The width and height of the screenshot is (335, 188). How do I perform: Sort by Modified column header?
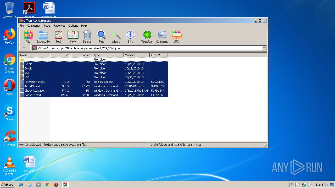pos(136,55)
